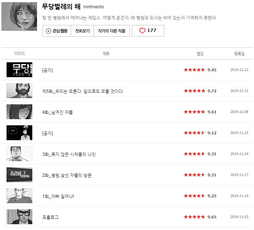The height and width of the screenshot is (230, 254).
Task: Open episode 제5화_우리는 모른다
Action: (x=83, y=91)
